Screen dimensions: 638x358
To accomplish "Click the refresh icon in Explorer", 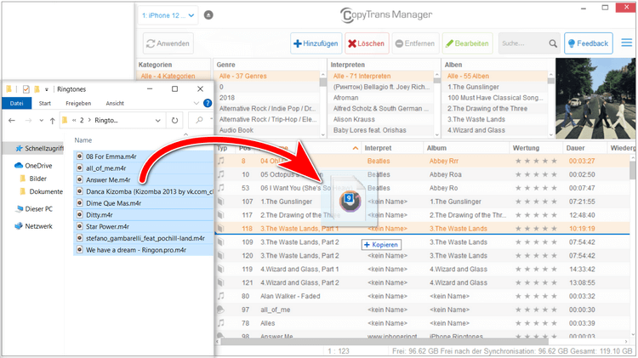I will 174,121.
